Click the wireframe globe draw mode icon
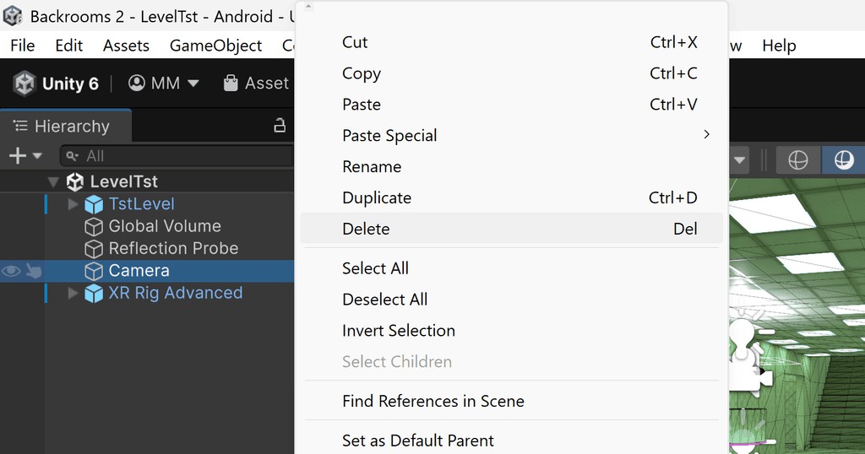 797,160
